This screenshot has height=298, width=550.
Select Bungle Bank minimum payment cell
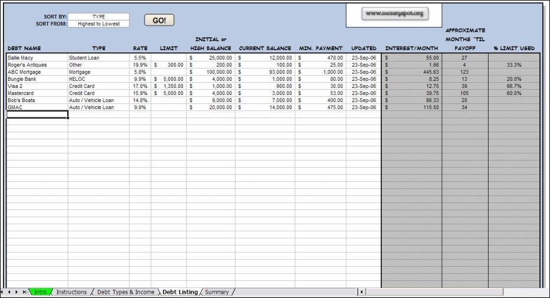pyautogui.click(x=320, y=79)
